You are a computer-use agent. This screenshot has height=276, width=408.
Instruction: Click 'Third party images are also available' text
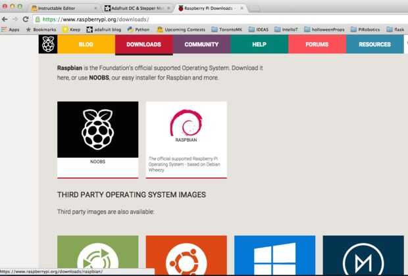tap(106, 212)
